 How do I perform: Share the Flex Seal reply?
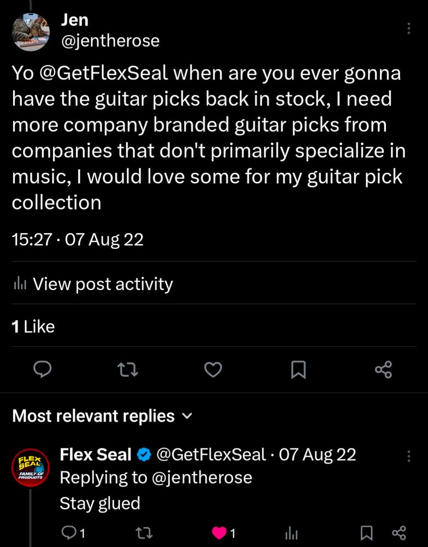399,532
